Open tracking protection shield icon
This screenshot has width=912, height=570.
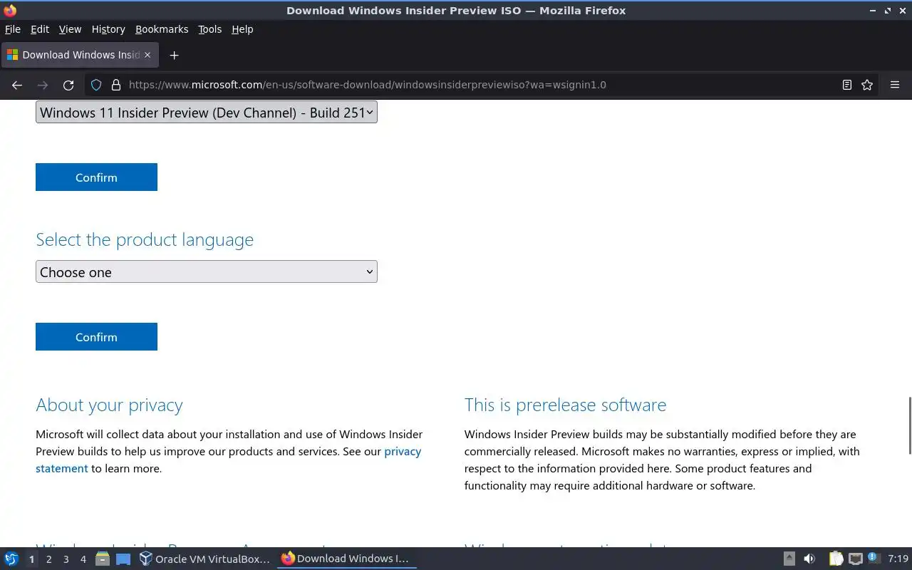tap(96, 85)
